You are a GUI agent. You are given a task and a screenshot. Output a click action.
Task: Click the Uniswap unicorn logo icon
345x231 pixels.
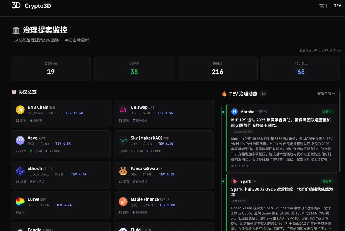tap(123, 110)
